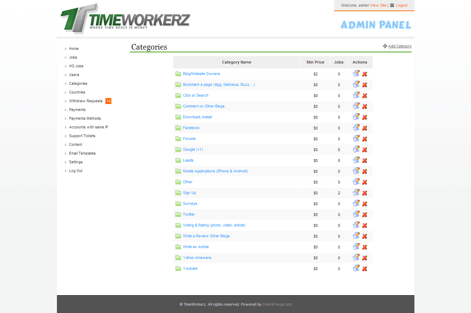Open the Countries menu item
Image resolution: width=471 pixels, height=313 pixels.
pos(77,92)
